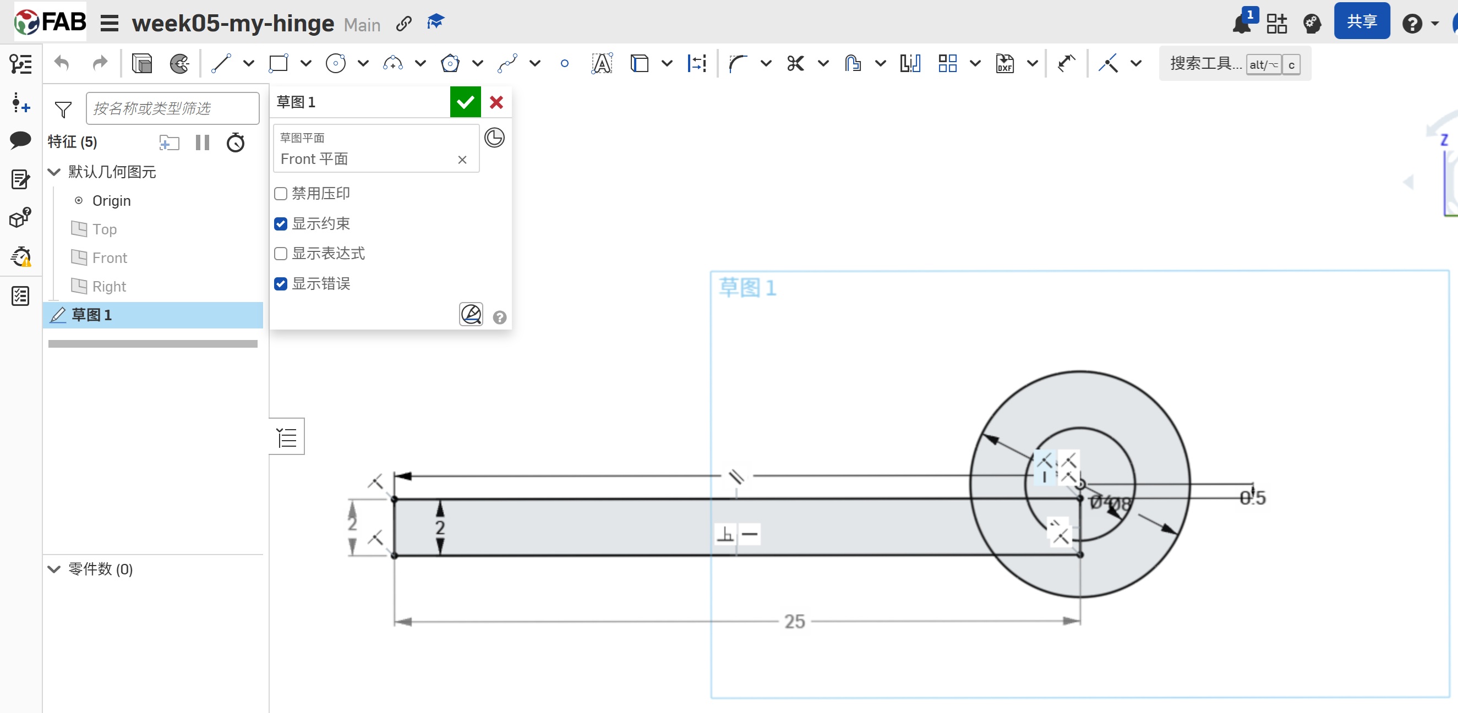Click the Undo arrow

(x=62, y=63)
